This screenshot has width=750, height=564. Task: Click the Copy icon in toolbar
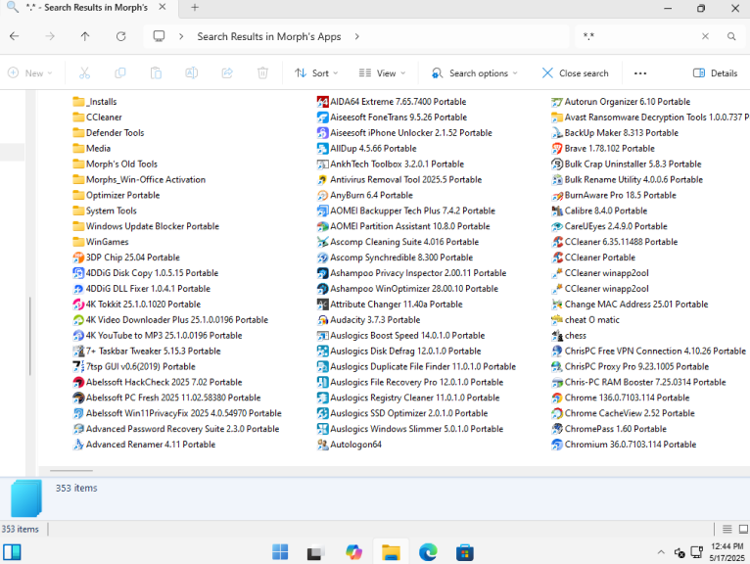click(120, 73)
